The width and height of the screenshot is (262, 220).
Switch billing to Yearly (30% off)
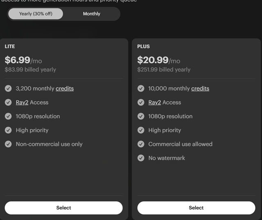pyautogui.click(x=36, y=14)
